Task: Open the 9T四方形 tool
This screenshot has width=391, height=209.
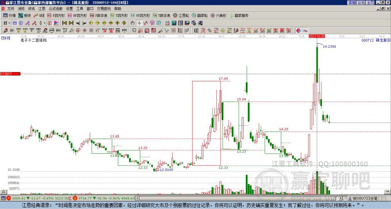Action: (141, 15)
